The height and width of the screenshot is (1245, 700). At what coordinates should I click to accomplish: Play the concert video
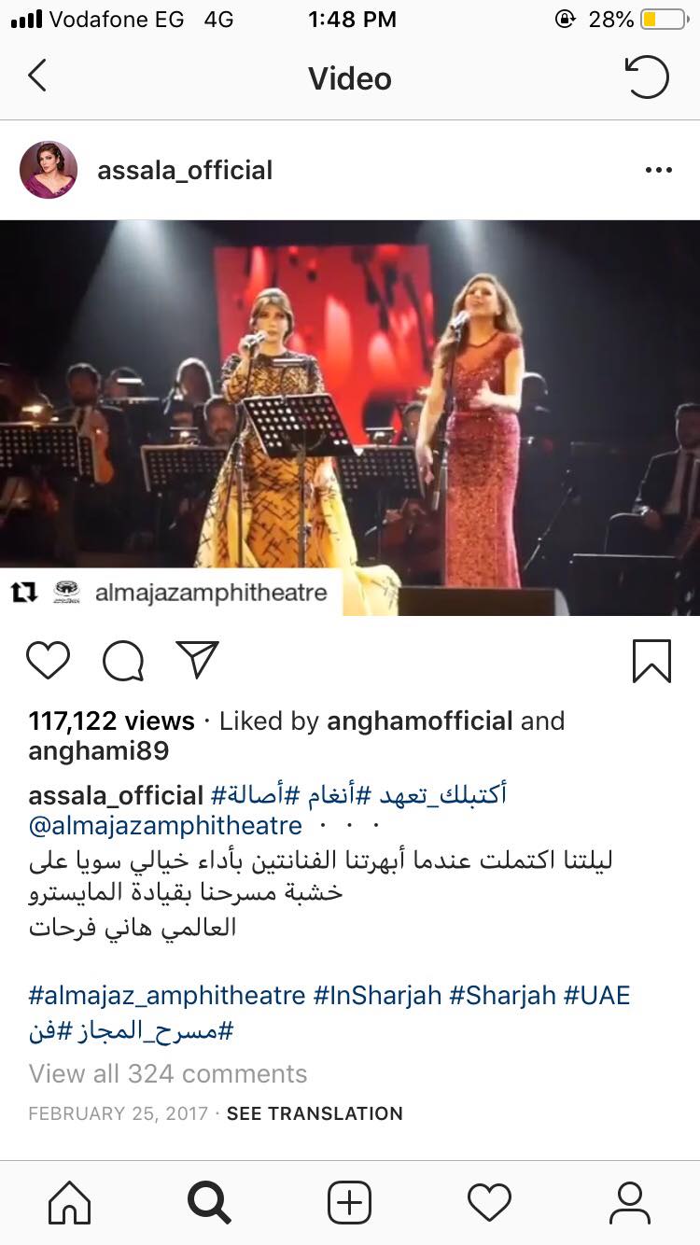350,418
